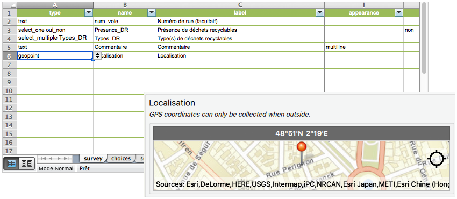Select column B header
Screen dimensions: 457x199
click(x=125, y=5)
